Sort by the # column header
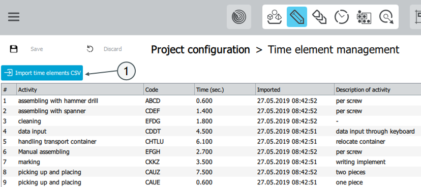The image size is (421, 187). (9, 89)
